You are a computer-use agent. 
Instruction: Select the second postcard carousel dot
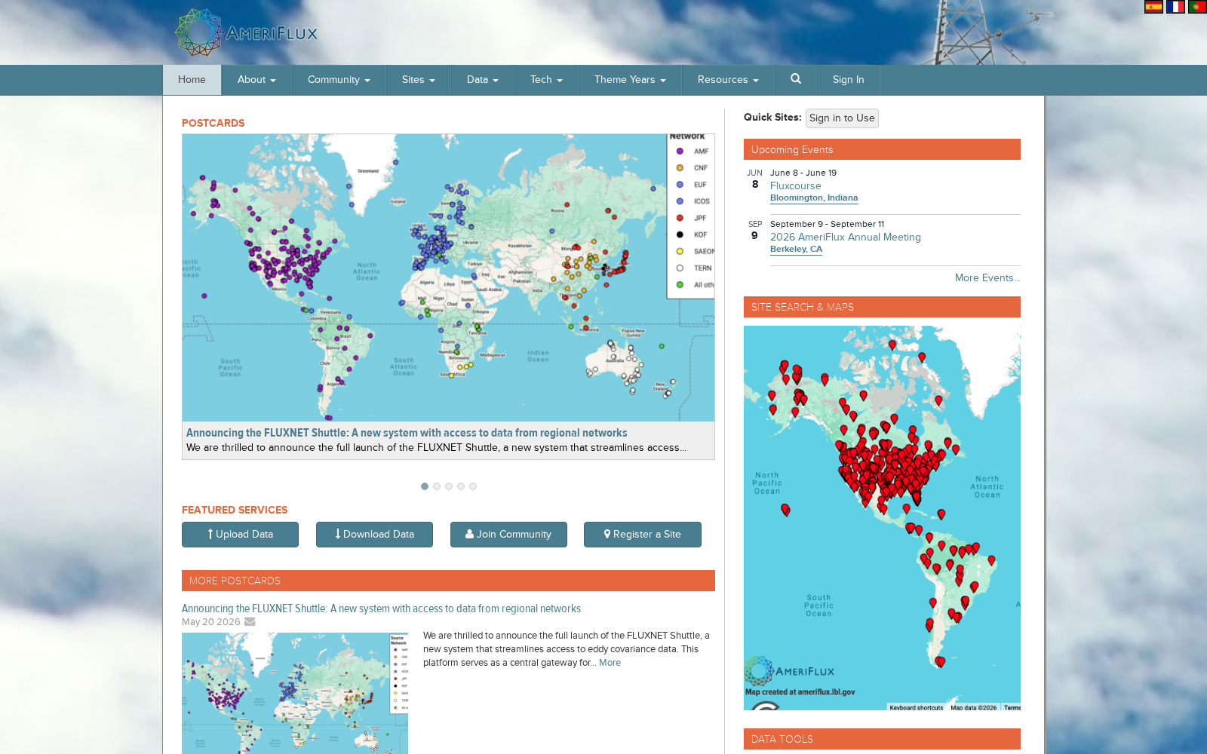click(x=437, y=486)
